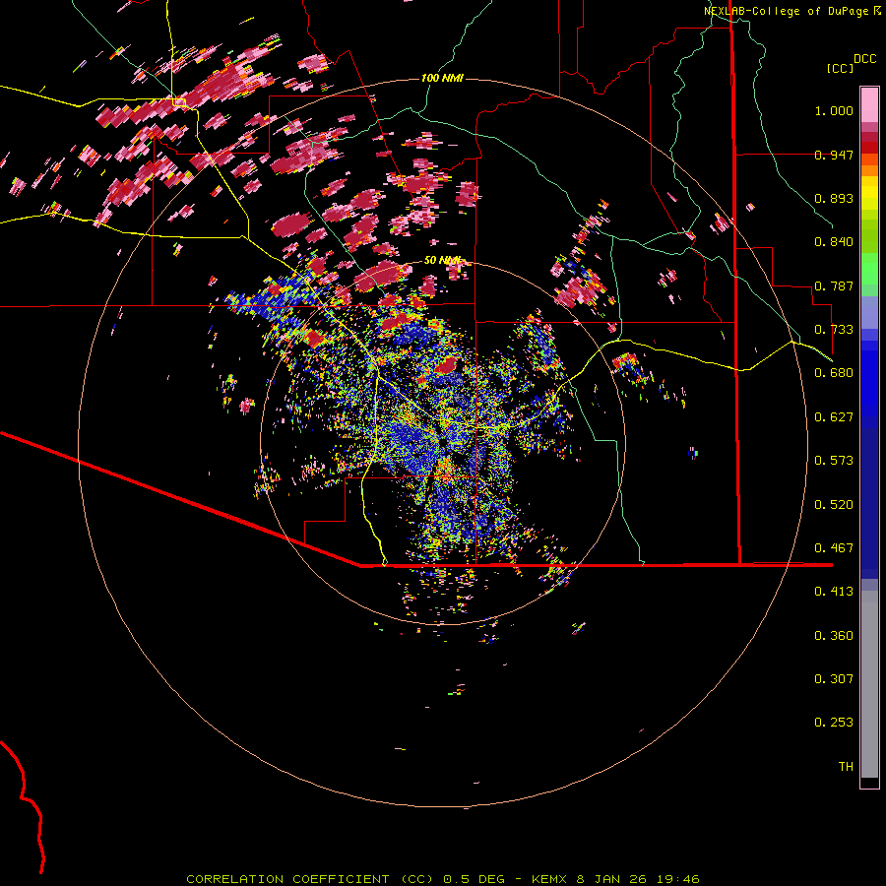Select the 0.360 color scale value
Viewport: 886px width, 886px height.
(x=834, y=636)
